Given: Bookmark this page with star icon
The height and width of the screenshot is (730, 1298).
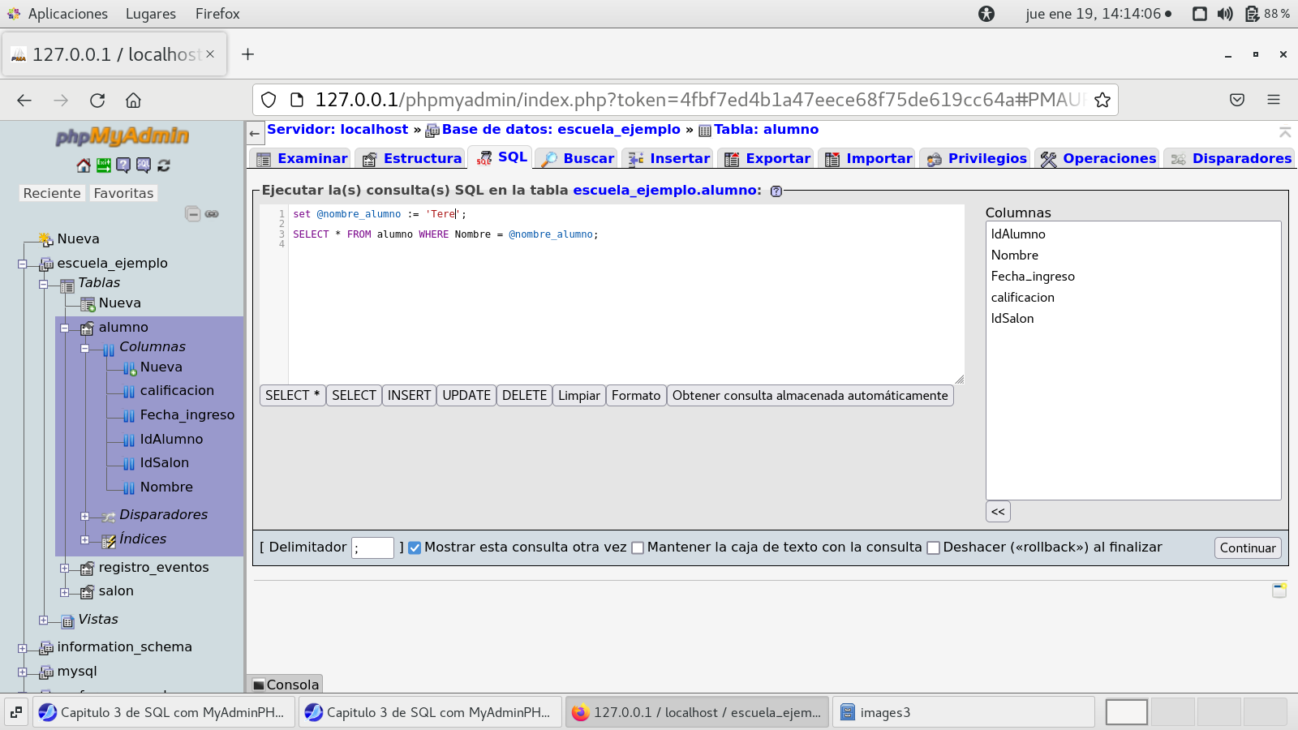Looking at the screenshot, I should tap(1102, 100).
